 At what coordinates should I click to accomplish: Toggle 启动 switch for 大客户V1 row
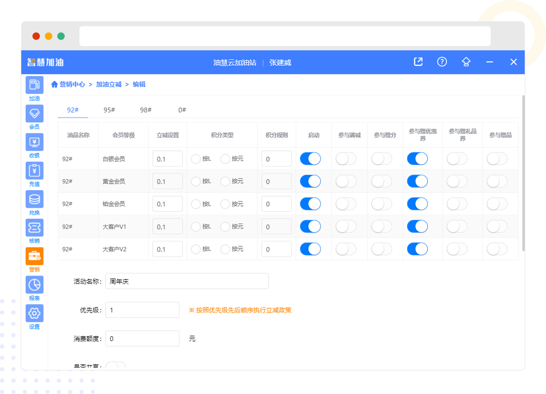[x=310, y=226]
